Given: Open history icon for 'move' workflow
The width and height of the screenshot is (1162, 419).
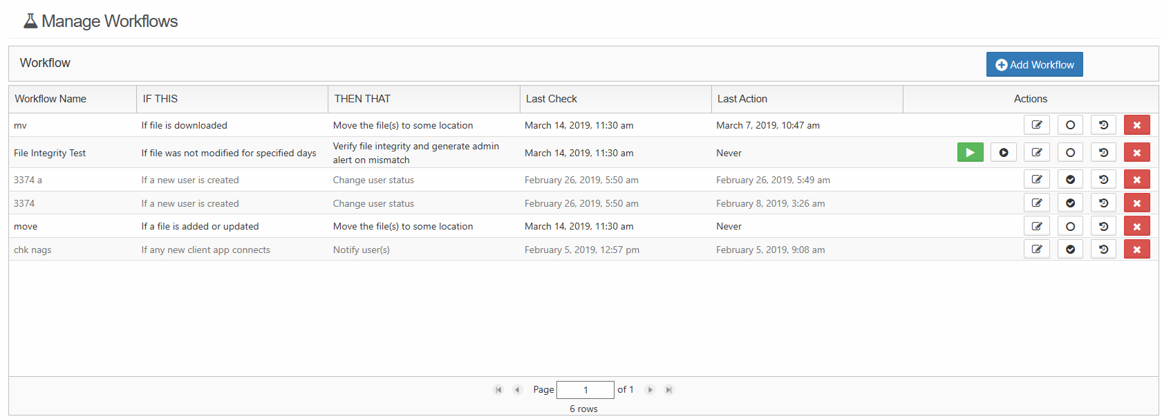Looking at the screenshot, I should 1103,226.
